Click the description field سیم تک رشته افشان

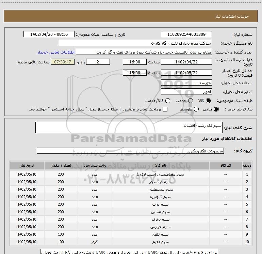(129, 128)
